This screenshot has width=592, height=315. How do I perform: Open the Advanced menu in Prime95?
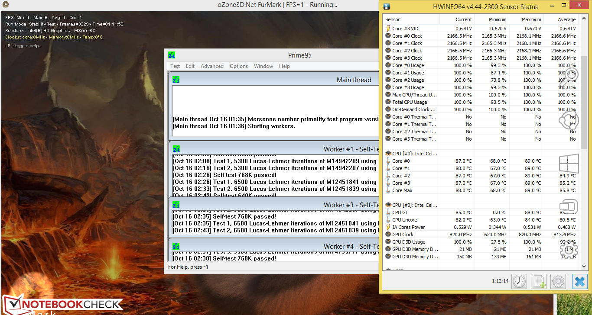coord(212,66)
